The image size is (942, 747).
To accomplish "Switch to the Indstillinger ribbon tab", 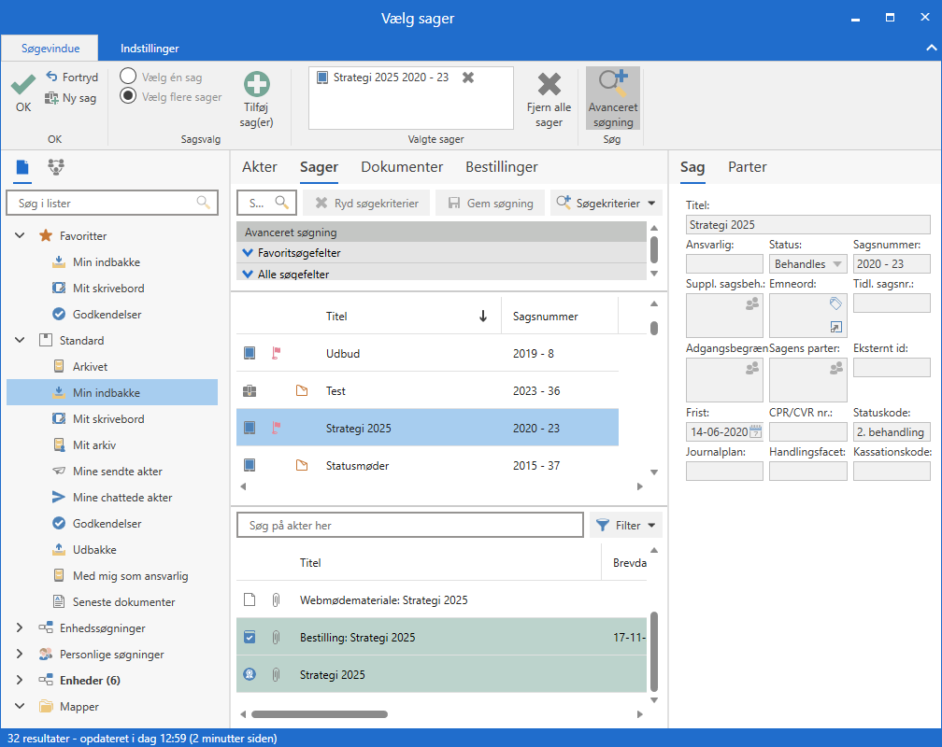I will 150,49.
